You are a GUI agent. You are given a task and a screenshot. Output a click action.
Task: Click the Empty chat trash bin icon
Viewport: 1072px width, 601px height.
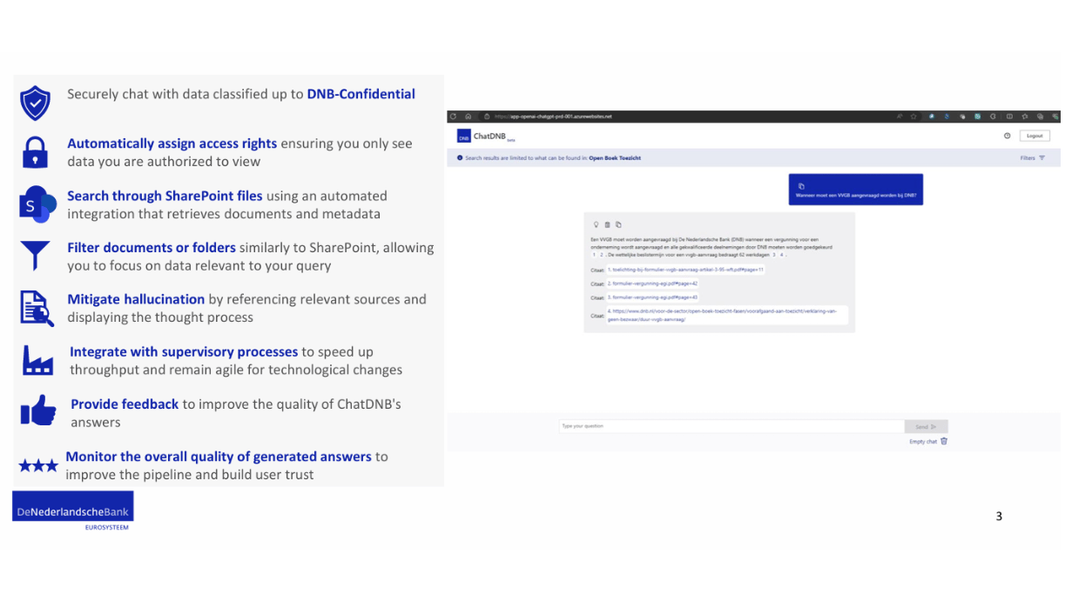pos(944,441)
